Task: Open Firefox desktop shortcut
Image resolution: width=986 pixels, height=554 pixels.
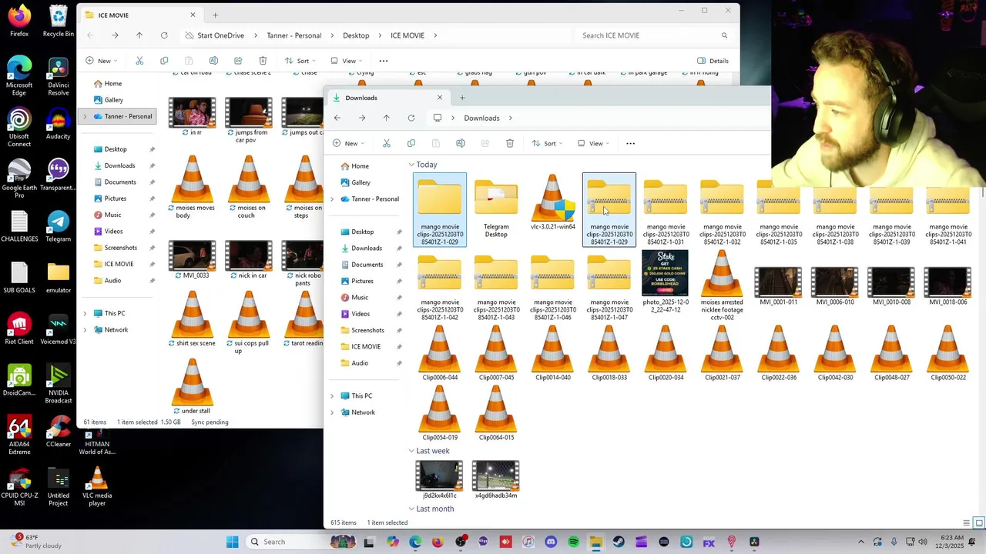Action: (19, 21)
